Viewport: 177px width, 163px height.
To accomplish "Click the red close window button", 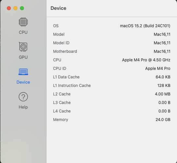I will 9,8.
